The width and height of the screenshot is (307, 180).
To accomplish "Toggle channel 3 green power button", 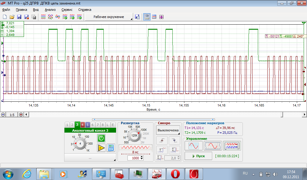I will pos(101,138).
